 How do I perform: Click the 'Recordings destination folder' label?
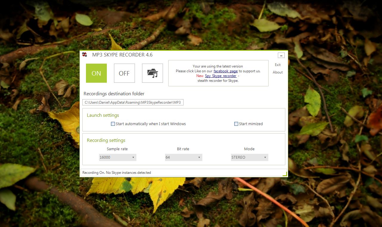(x=114, y=94)
